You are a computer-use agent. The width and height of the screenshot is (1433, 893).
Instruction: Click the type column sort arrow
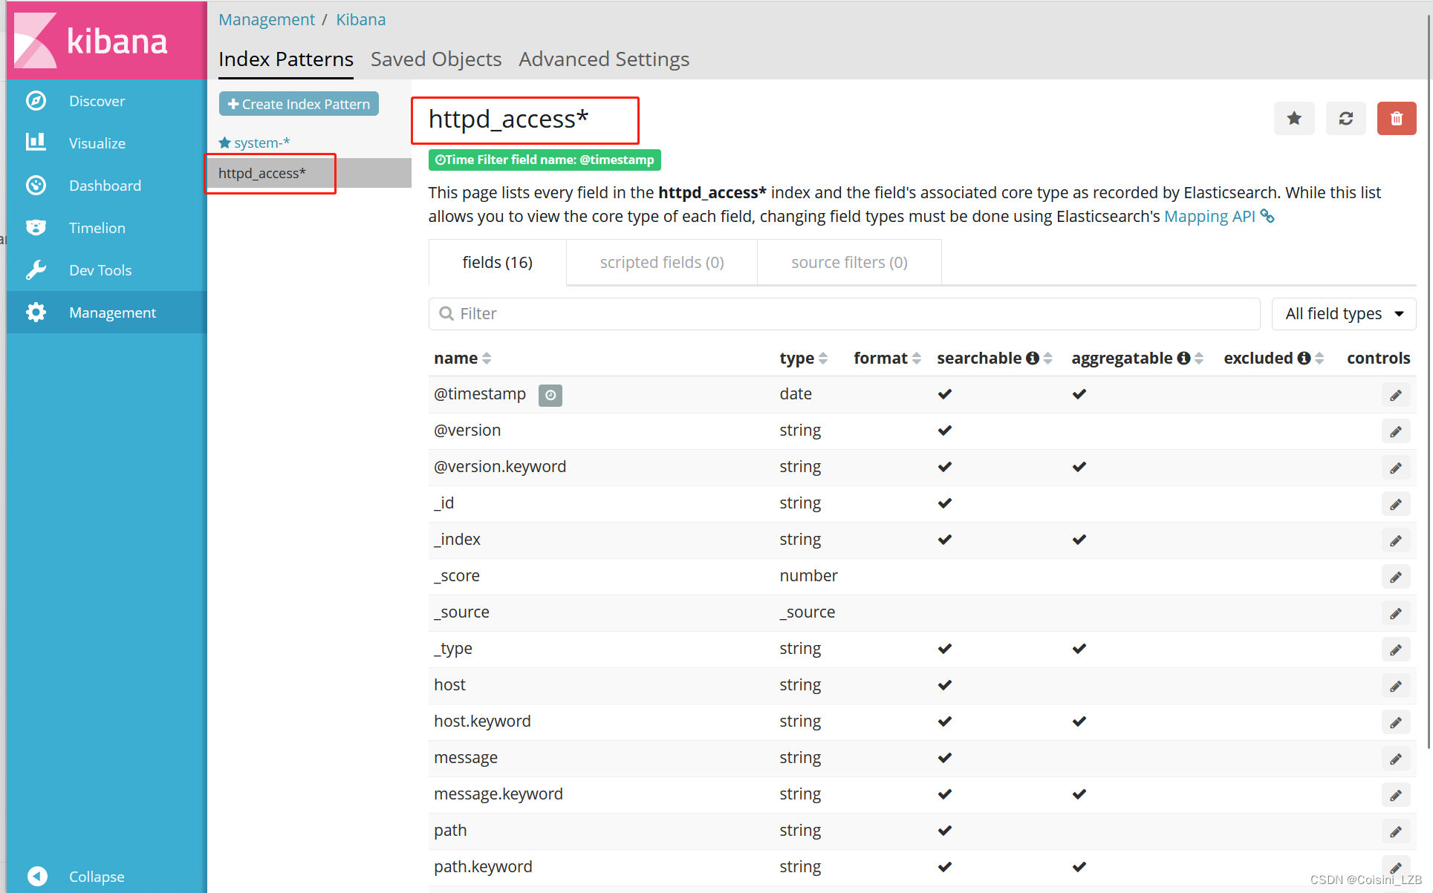point(822,357)
